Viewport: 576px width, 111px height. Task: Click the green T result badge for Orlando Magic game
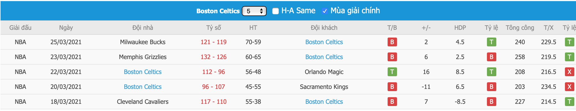click(x=392, y=72)
